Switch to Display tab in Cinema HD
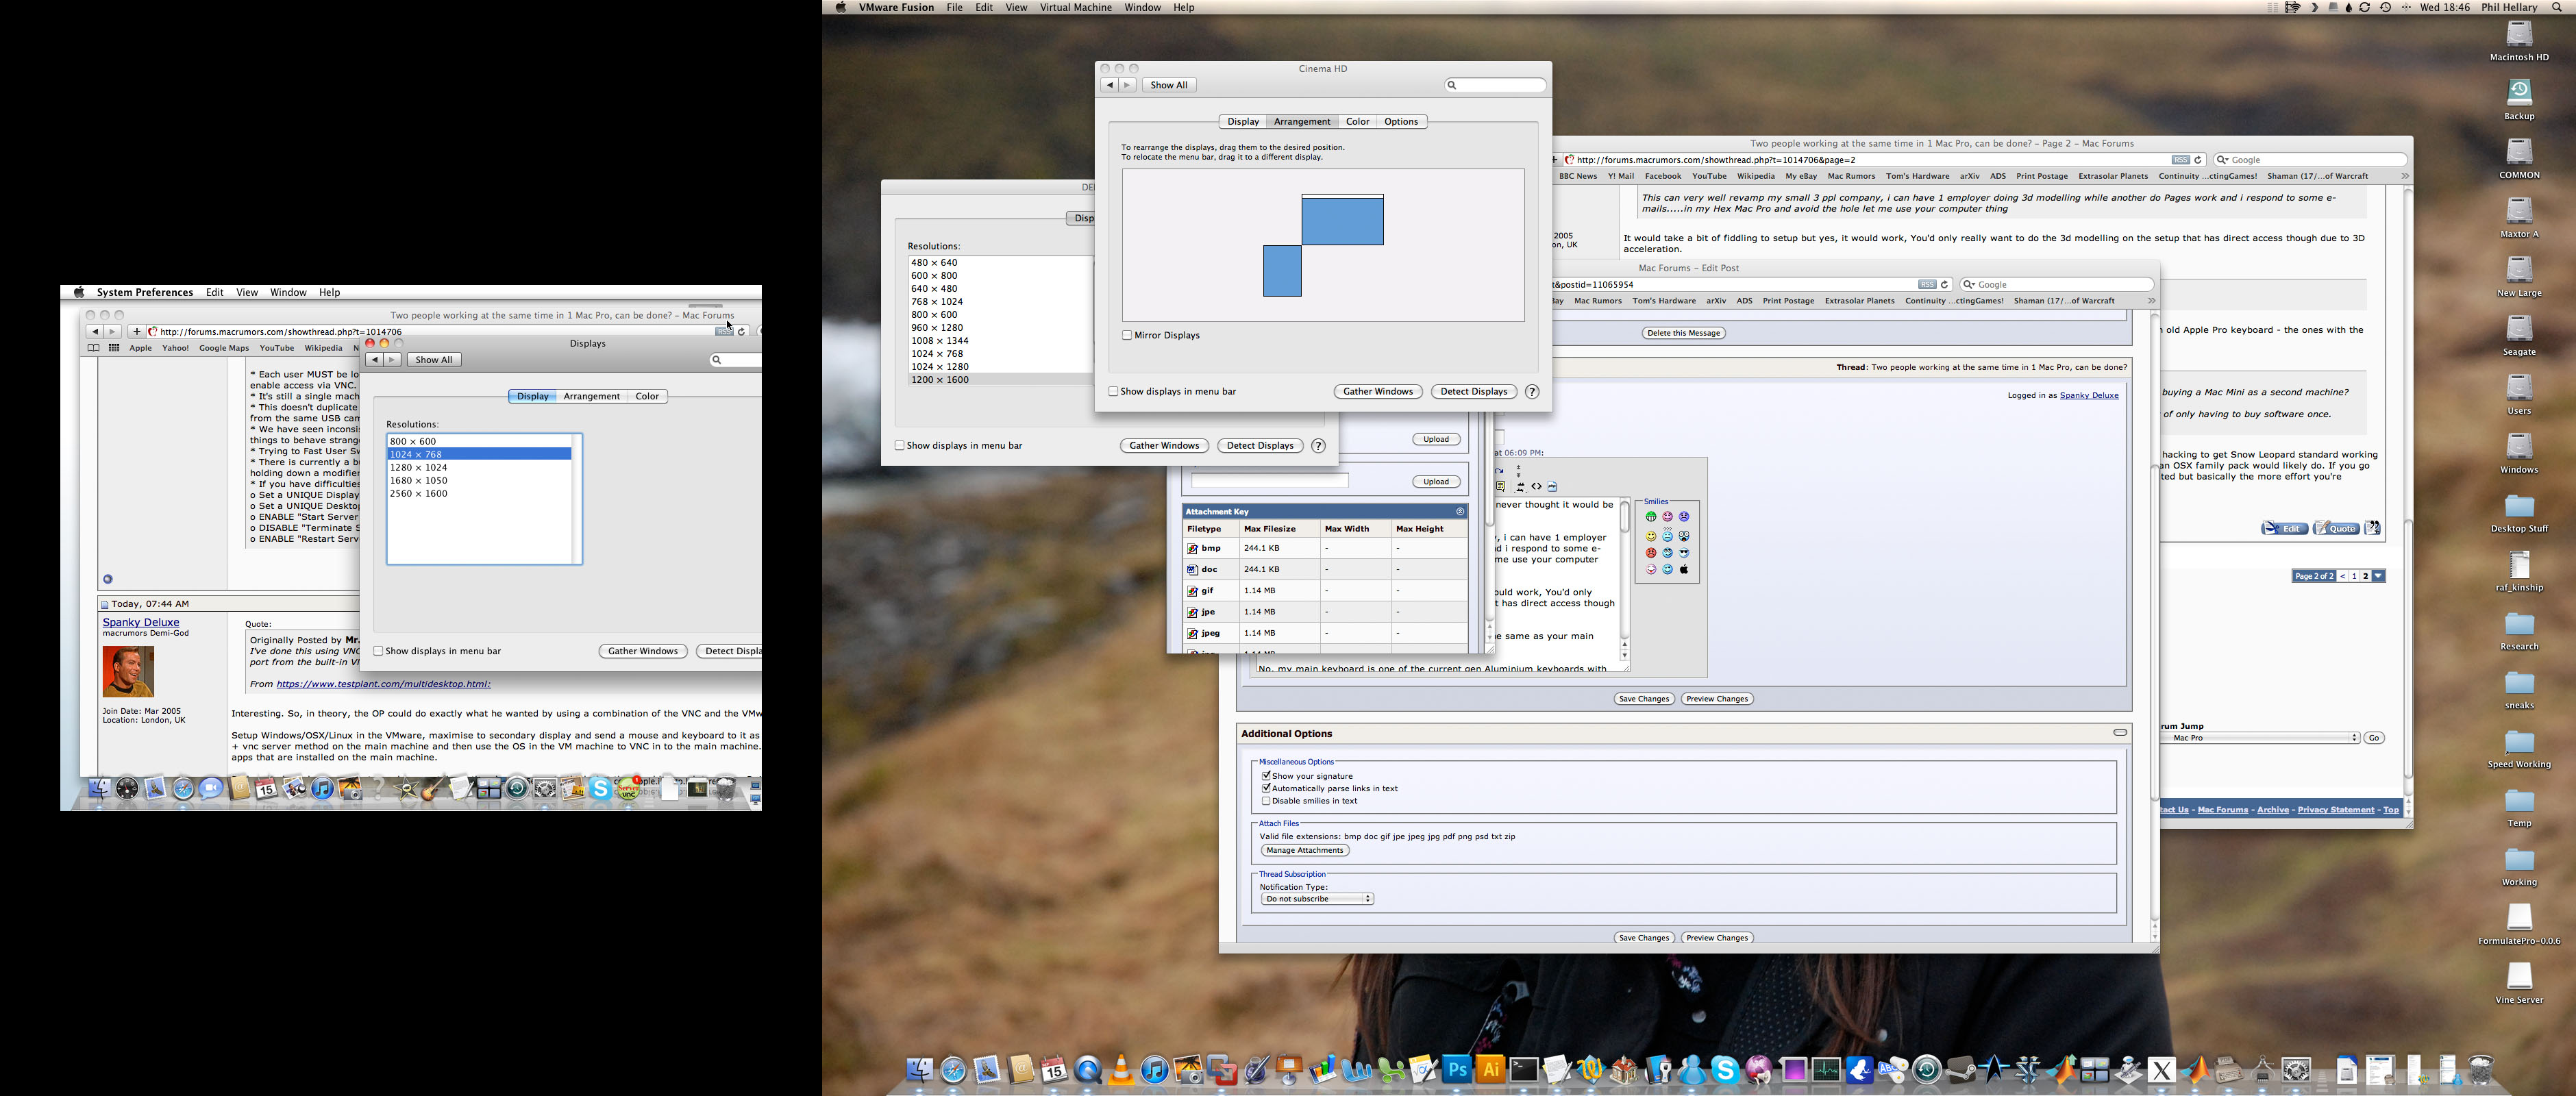Screen dimensions: 2576x1096 pos(1243,121)
